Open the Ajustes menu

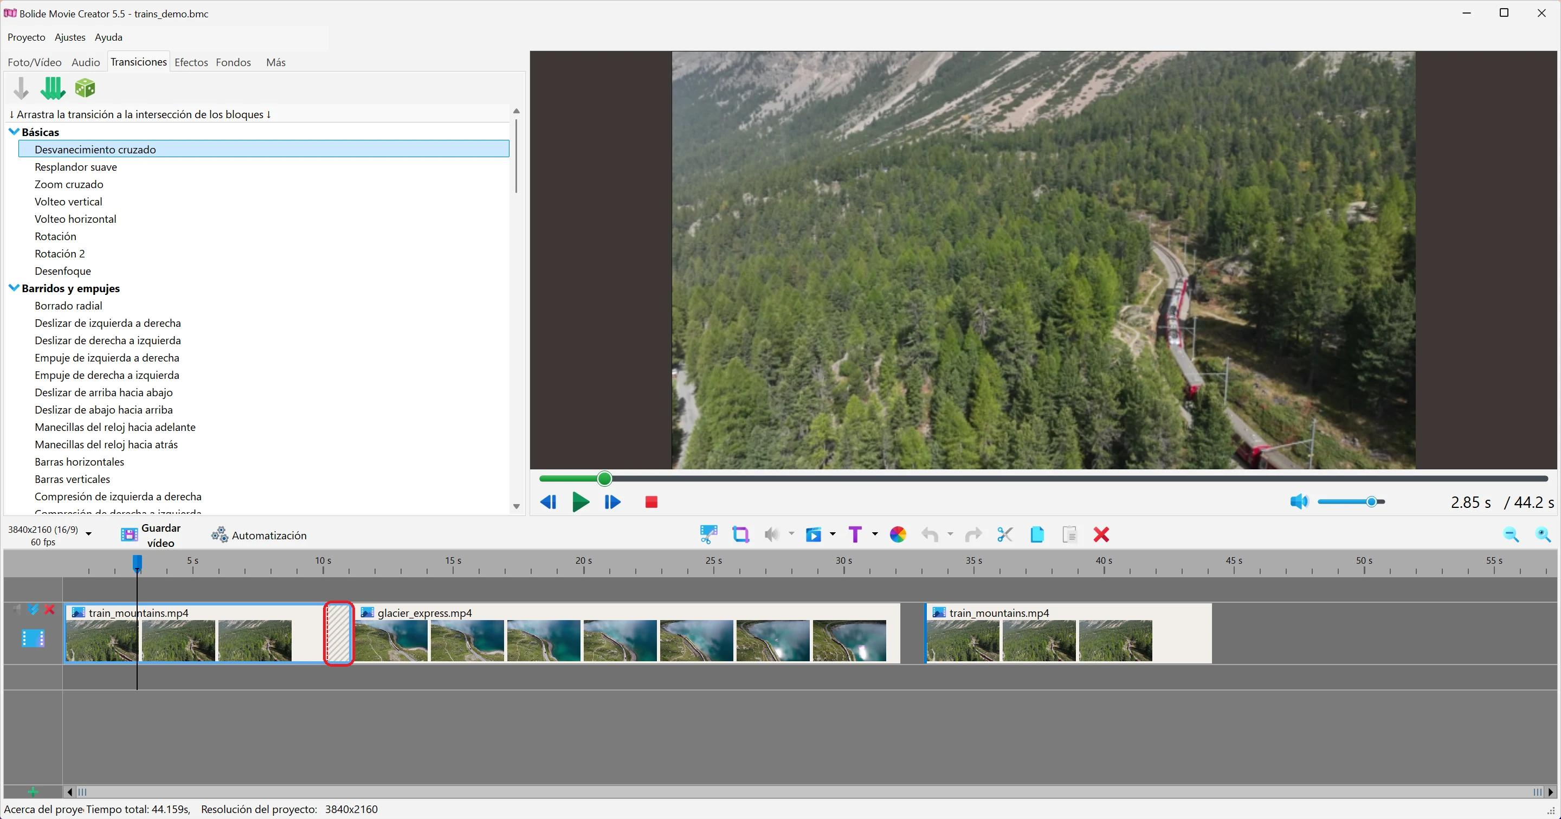pos(70,37)
